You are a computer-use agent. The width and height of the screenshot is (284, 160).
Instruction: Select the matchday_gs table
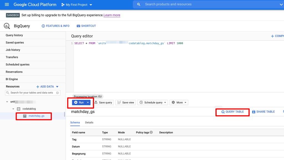(x=36, y=116)
